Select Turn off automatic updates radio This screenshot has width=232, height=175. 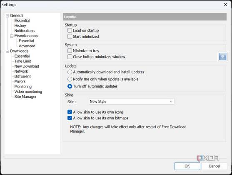[x=70, y=86]
